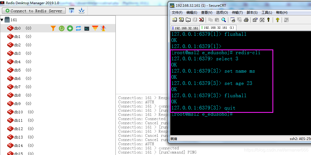
Task: Select db13 in the database tree
Action: pos(18,137)
